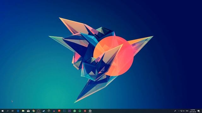This screenshot has width=202, height=113.
Task: Launch Steam from the taskbar
Action: pyautogui.click(x=44, y=111)
